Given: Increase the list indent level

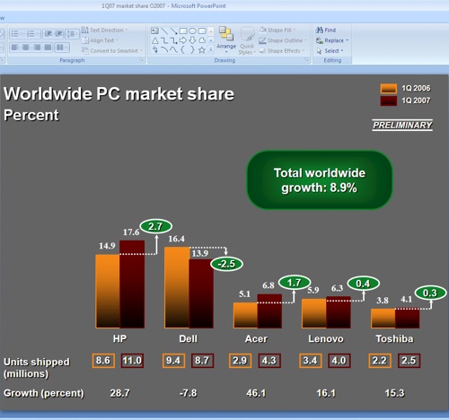Looking at the screenshot, I should point(58,33).
